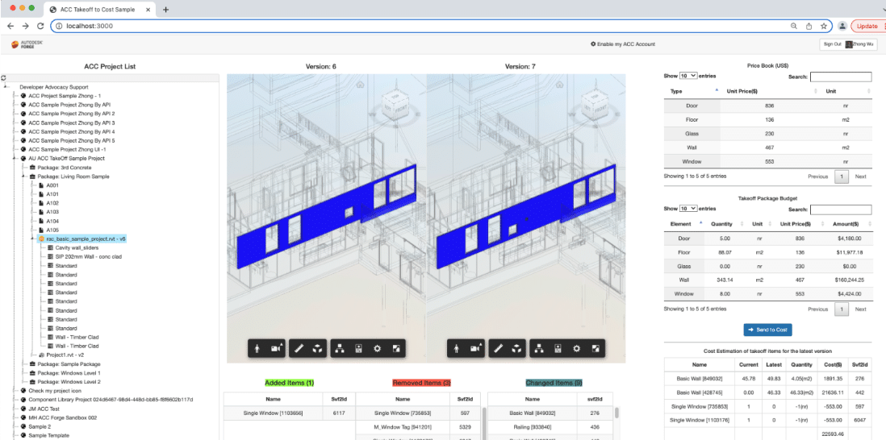The width and height of the screenshot is (886, 440).
Task: Collapse Package: Living Room Sample node
Action: (x=24, y=176)
